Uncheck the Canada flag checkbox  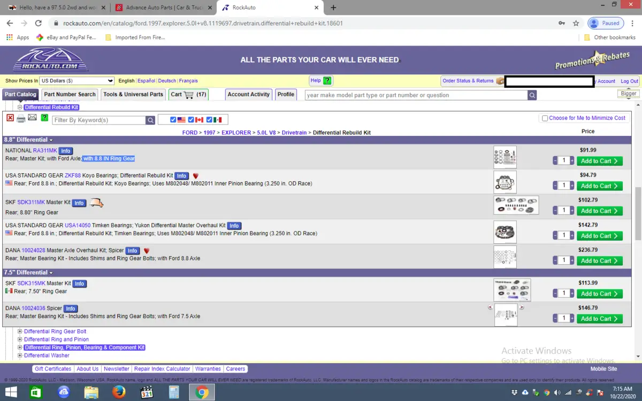[191, 120]
